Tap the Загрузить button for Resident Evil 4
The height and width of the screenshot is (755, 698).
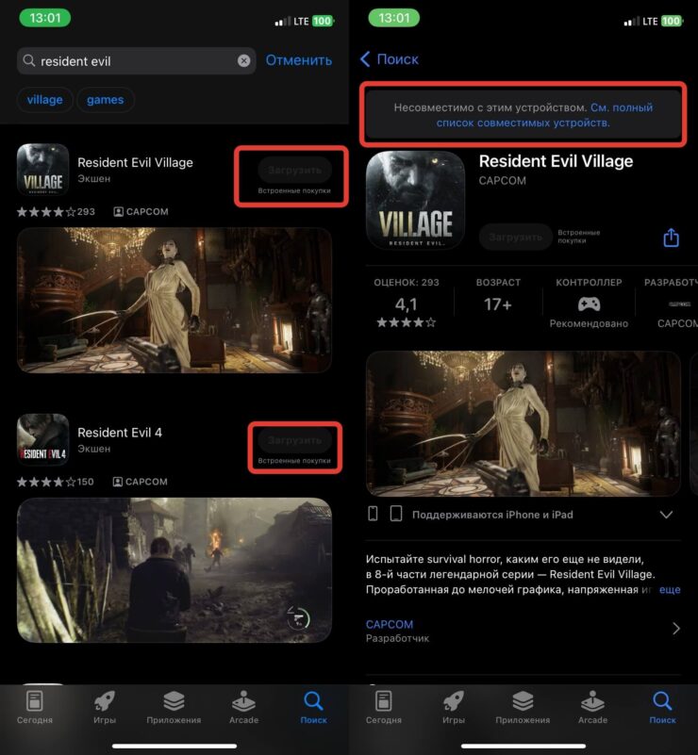(294, 440)
